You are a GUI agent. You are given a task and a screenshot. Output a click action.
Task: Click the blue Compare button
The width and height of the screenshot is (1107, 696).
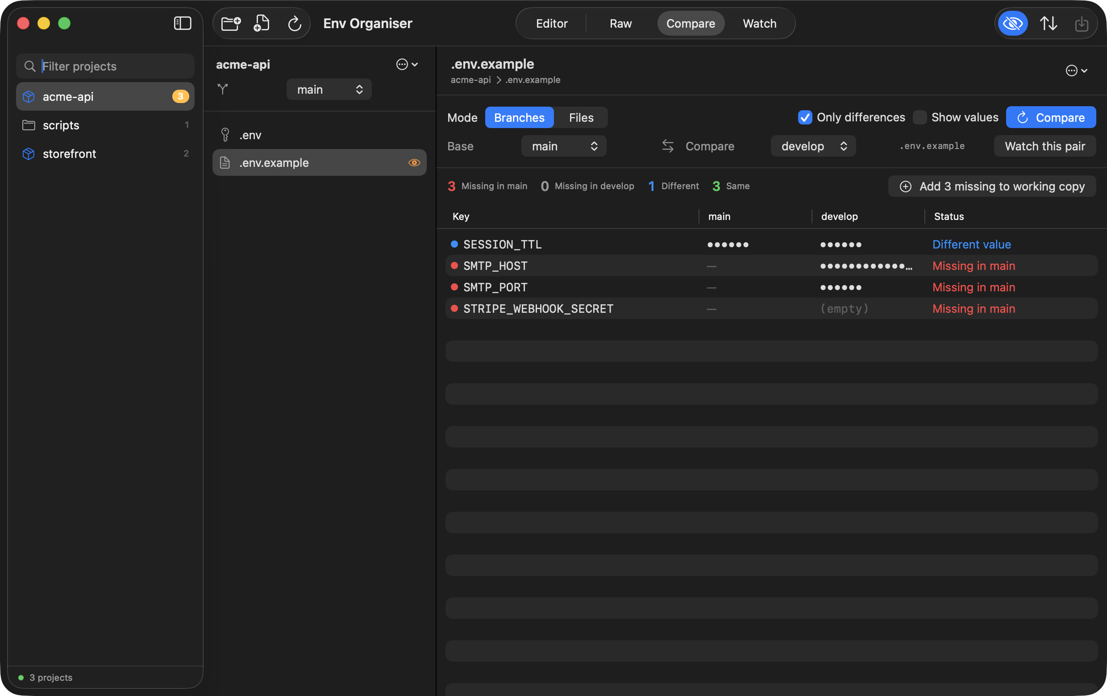pos(1050,118)
